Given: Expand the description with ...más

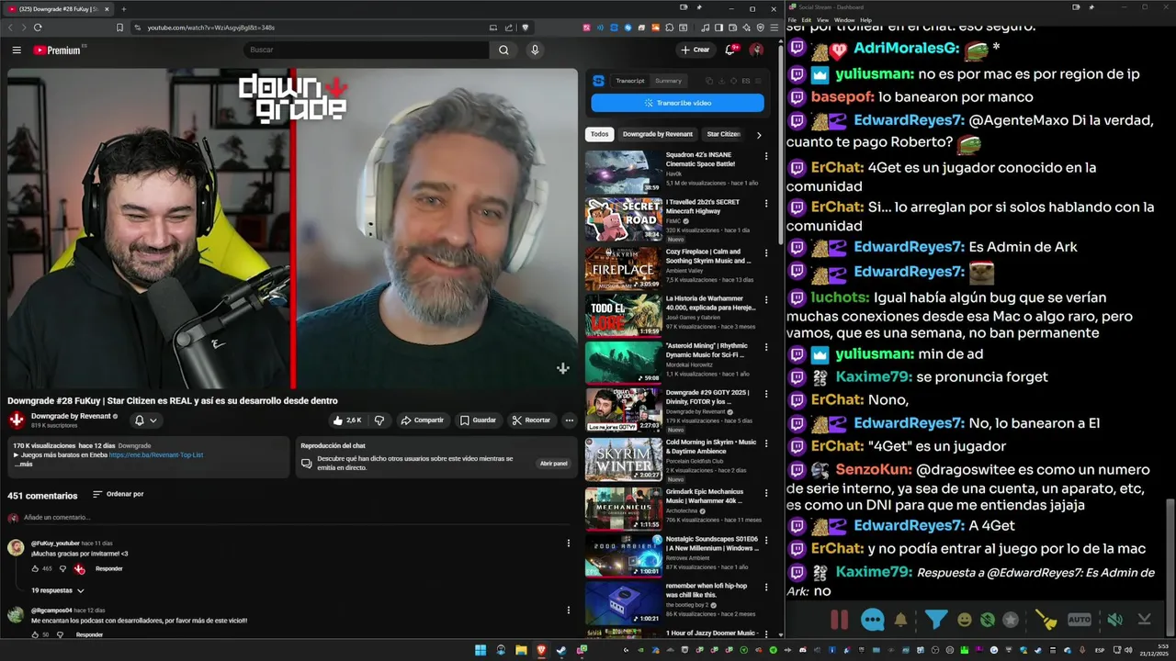Looking at the screenshot, I should pos(23,464).
